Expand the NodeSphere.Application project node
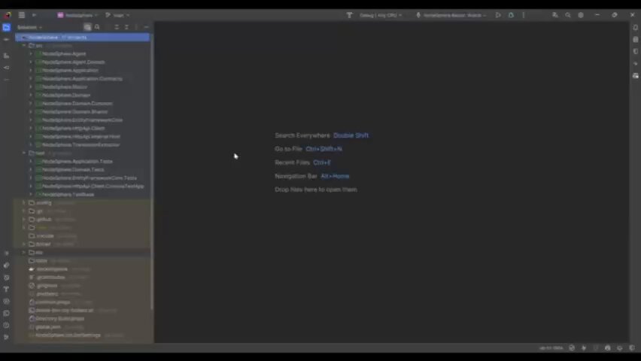The image size is (641, 361). point(31,70)
